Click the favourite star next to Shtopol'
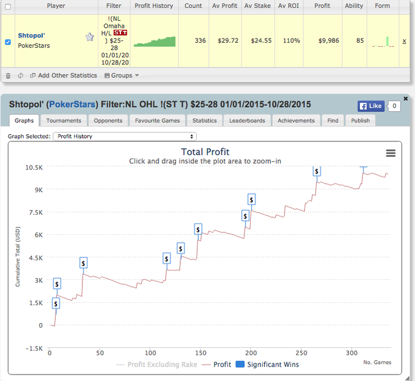The image size is (415, 381). (x=90, y=37)
